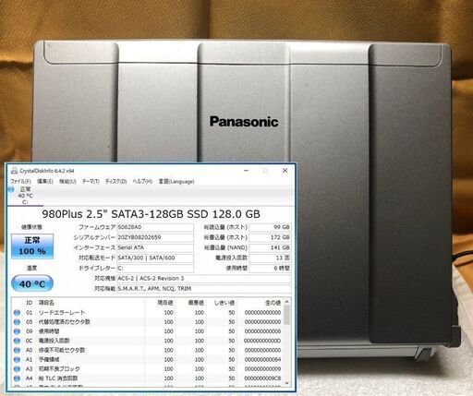473x396 pixels.
Task: Click the blue status icon in drive tab
Action: (x=11, y=189)
